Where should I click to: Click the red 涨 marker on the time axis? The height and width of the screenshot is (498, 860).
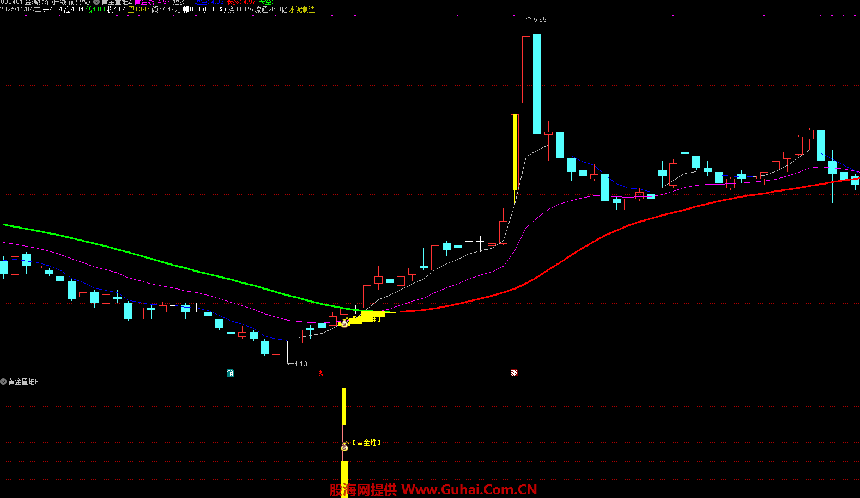point(514,373)
